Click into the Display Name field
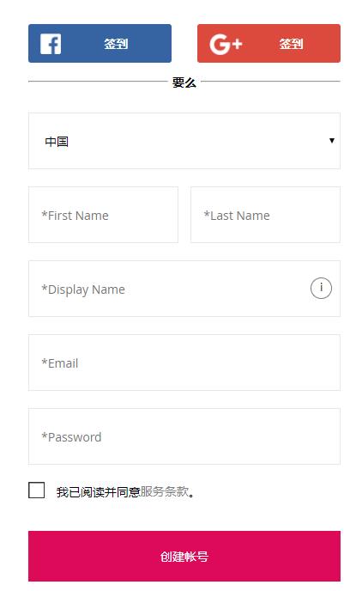This screenshot has height=591, width=350. [184, 289]
